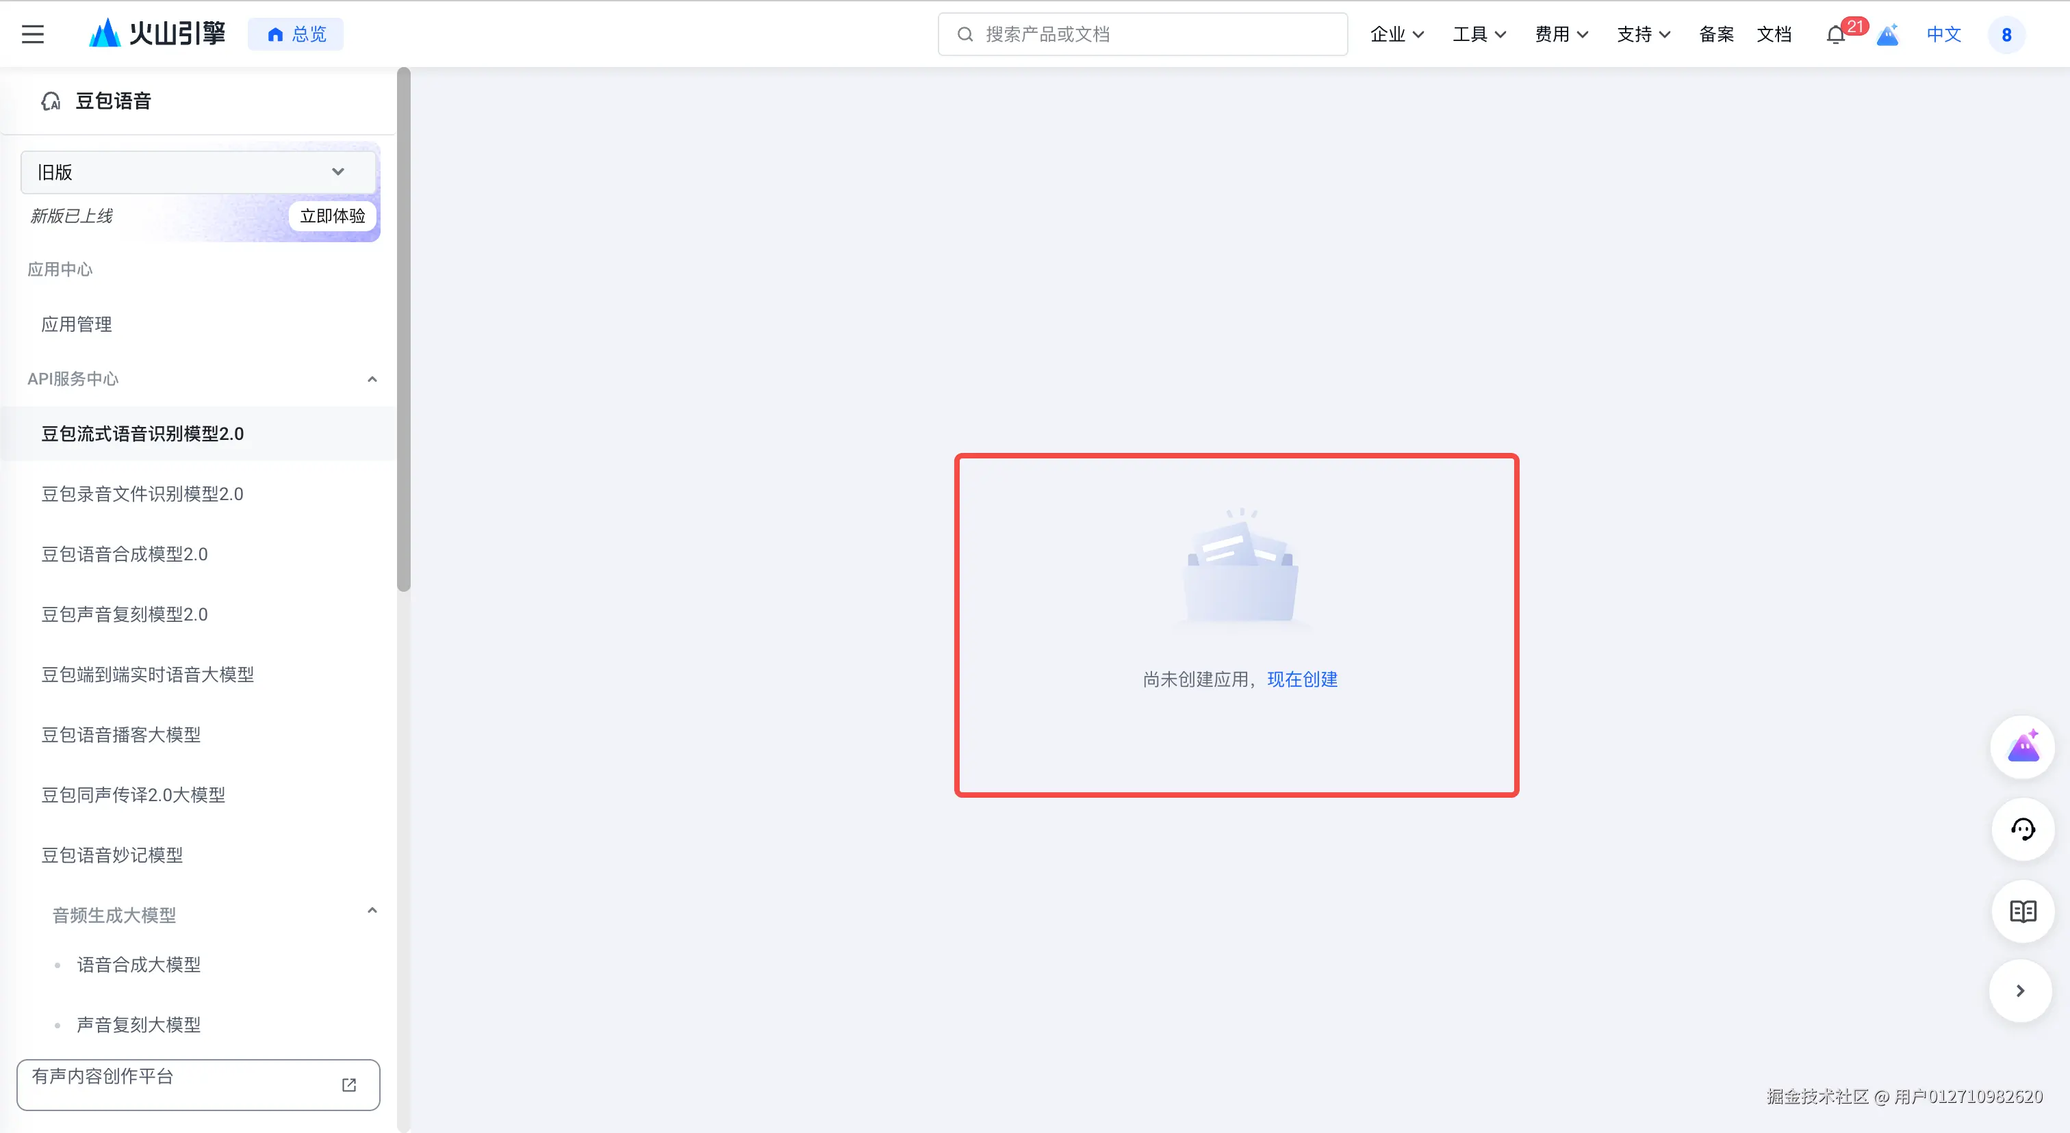Click the sidebar vertical scrollbar
This screenshot has width=2070, height=1133.
tap(403, 329)
